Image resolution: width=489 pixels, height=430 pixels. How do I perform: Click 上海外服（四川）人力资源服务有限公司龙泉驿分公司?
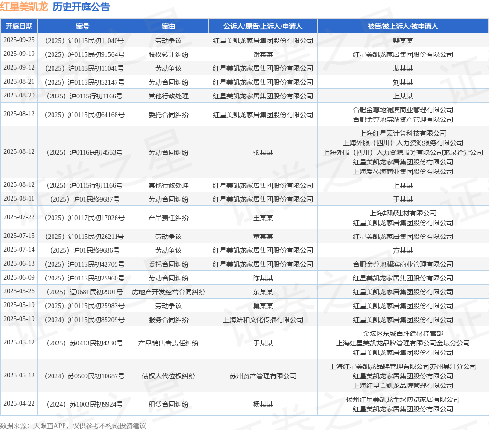(x=403, y=152)
